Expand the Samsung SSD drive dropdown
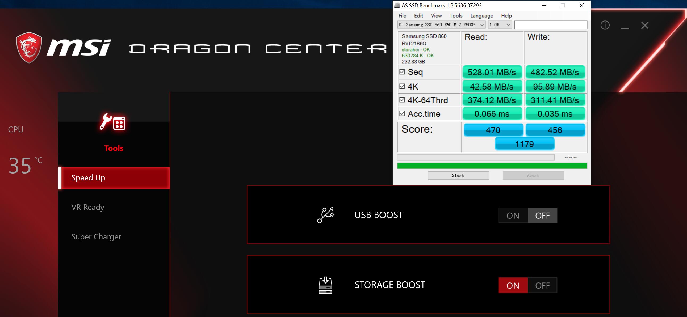Image resolution: width=687 pixels, height=317 pixels. coord(482,25)
